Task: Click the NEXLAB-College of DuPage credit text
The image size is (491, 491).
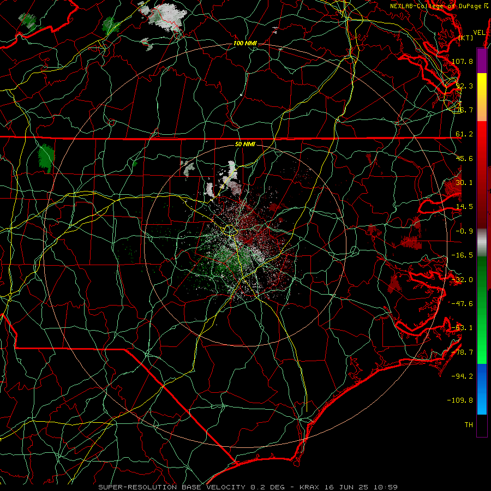Action: [x=440, y=6]
